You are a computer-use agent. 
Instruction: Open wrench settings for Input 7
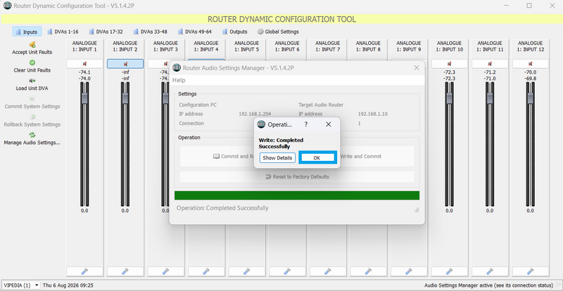point(328,271)
